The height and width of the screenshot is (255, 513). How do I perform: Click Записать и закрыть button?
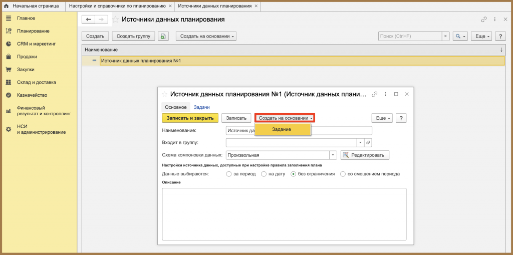[190, 118]
